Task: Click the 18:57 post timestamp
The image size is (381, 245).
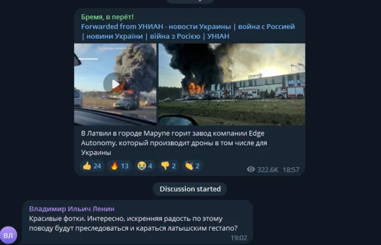Action: (291, 169)
